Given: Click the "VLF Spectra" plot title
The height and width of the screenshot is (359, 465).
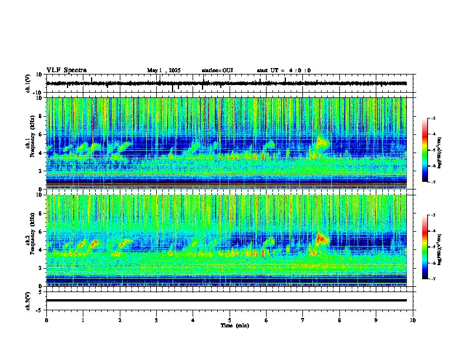Looking at the screenshot, I should [x=66, y=70].
